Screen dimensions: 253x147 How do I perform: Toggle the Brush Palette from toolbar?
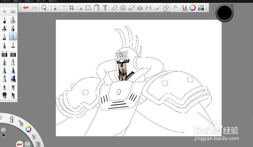(x=184, y=8)
